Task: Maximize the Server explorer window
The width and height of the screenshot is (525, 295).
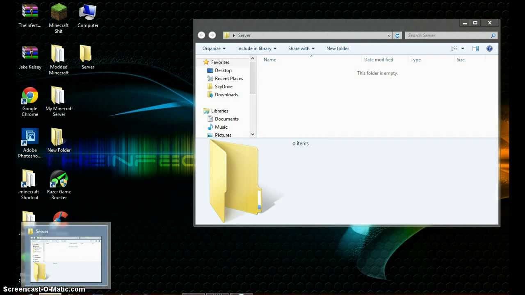Action: coord(475,23)
